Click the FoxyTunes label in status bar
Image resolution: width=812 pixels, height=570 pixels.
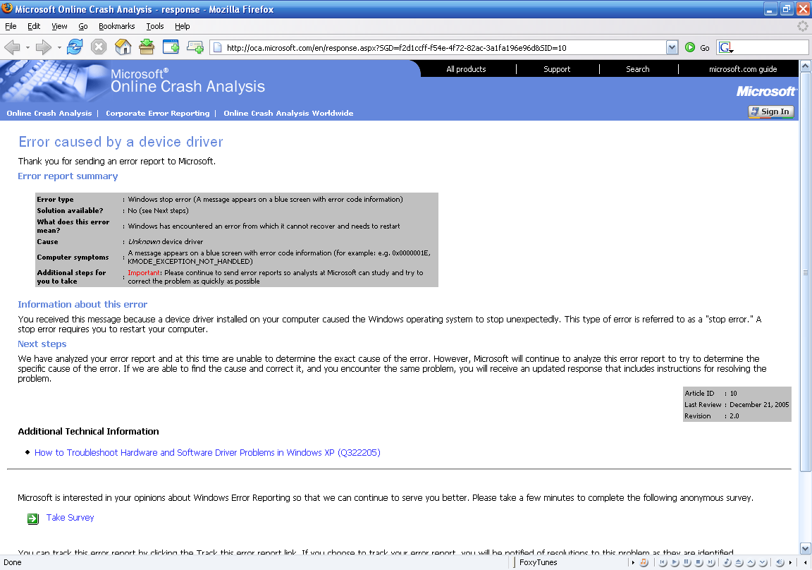pyautogui.click(x=538, y=562)
